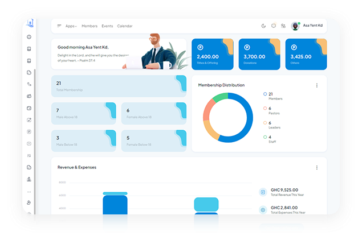The height and width of the screenshot is (240, 362).
Task: Open Membership Distribution three-dot options menu
Action: (x=317, y=85)
